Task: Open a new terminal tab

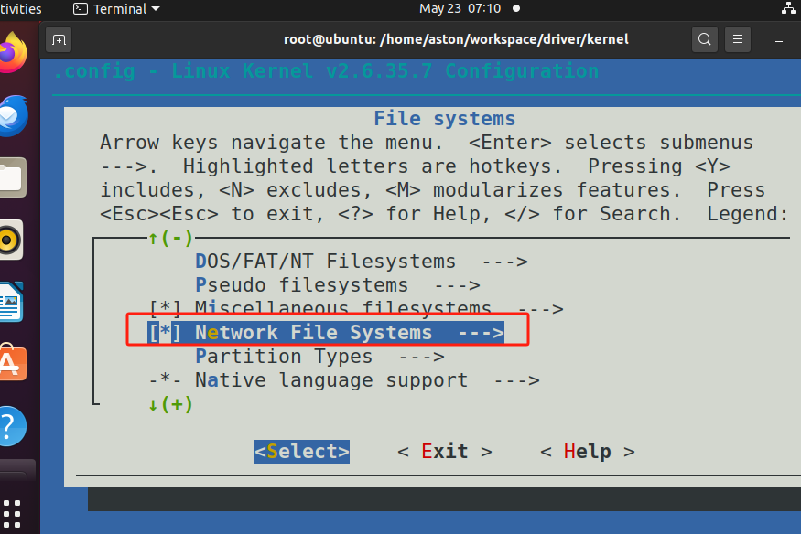Action: [59, 40]
